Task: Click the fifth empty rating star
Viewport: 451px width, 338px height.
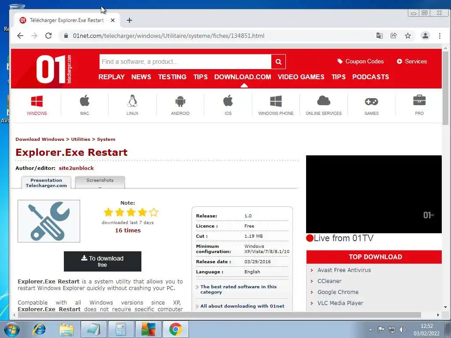Action: pyautogui.click(x=154, y=212)
